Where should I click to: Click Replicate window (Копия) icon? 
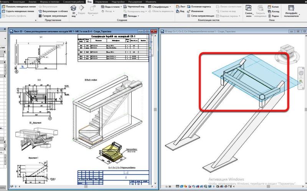(270, 7)
